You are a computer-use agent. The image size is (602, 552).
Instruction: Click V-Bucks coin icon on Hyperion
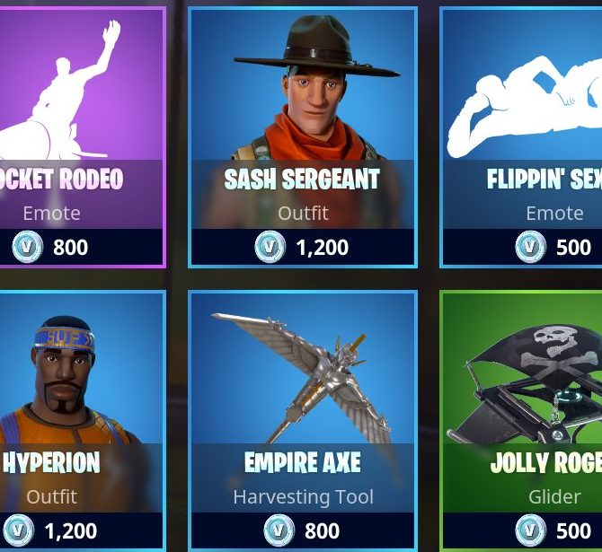(18, 530)
